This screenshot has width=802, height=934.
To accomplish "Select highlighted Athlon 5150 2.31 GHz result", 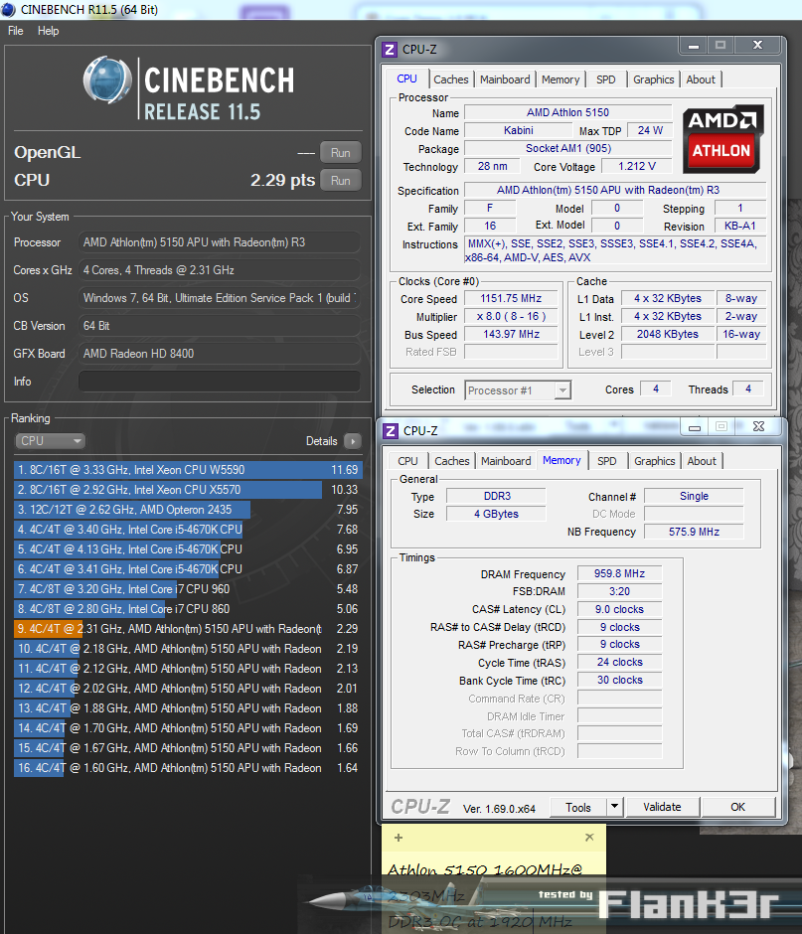I will (188, 628).
